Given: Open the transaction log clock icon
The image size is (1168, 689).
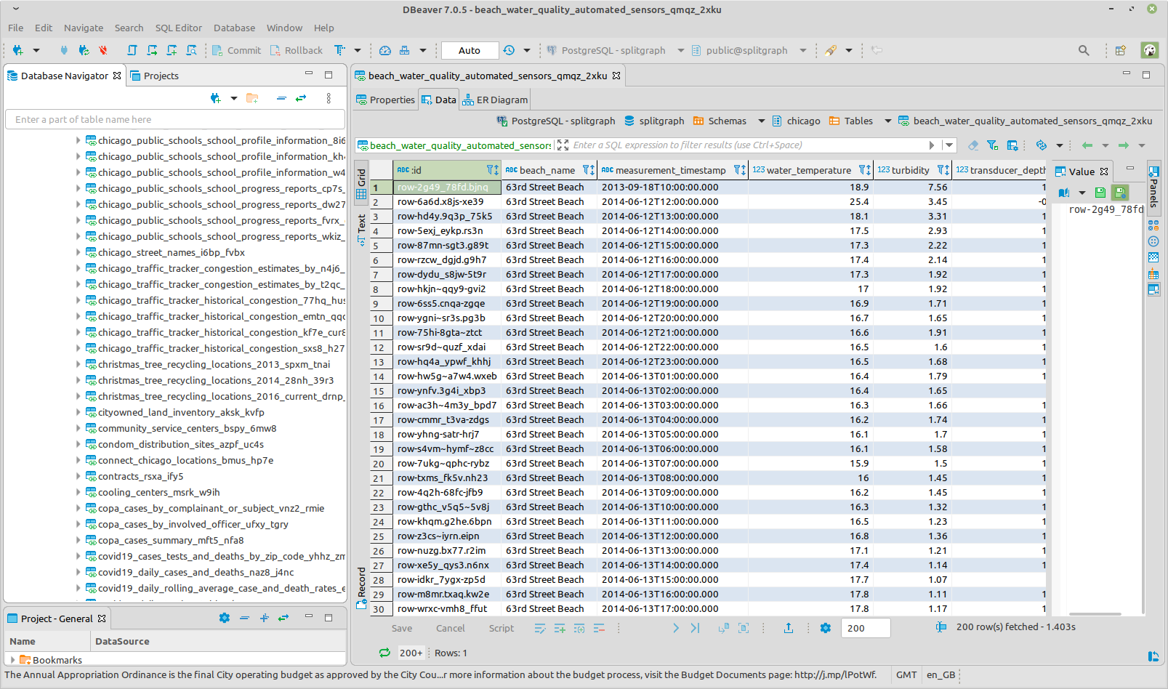Looking at the screenshot, I should tap(509, 50).
